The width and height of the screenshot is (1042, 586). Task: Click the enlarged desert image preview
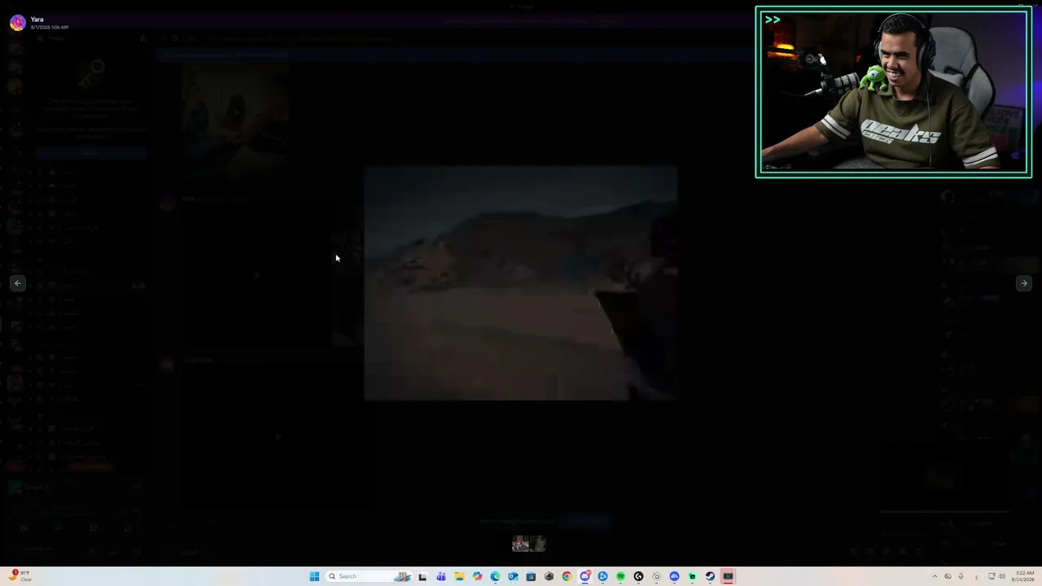click(x=520, y=284)
